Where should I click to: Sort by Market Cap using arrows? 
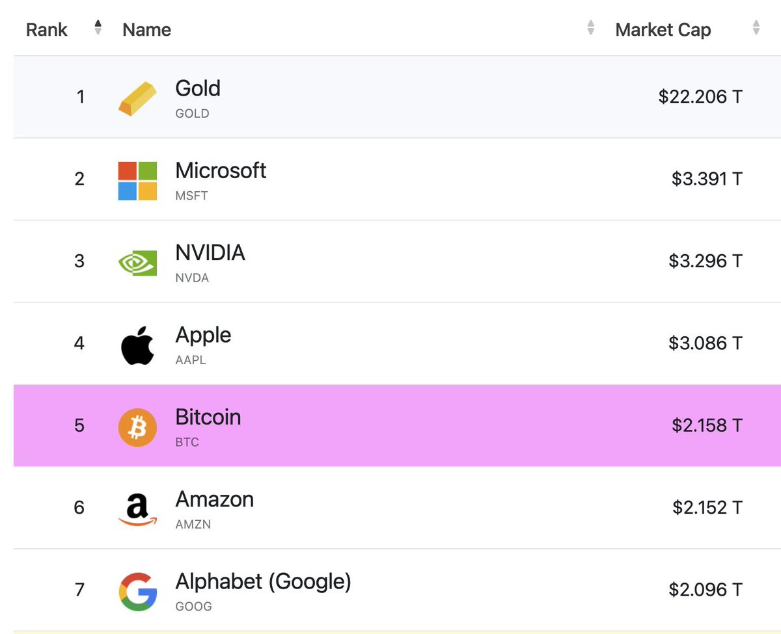point(756,27)
